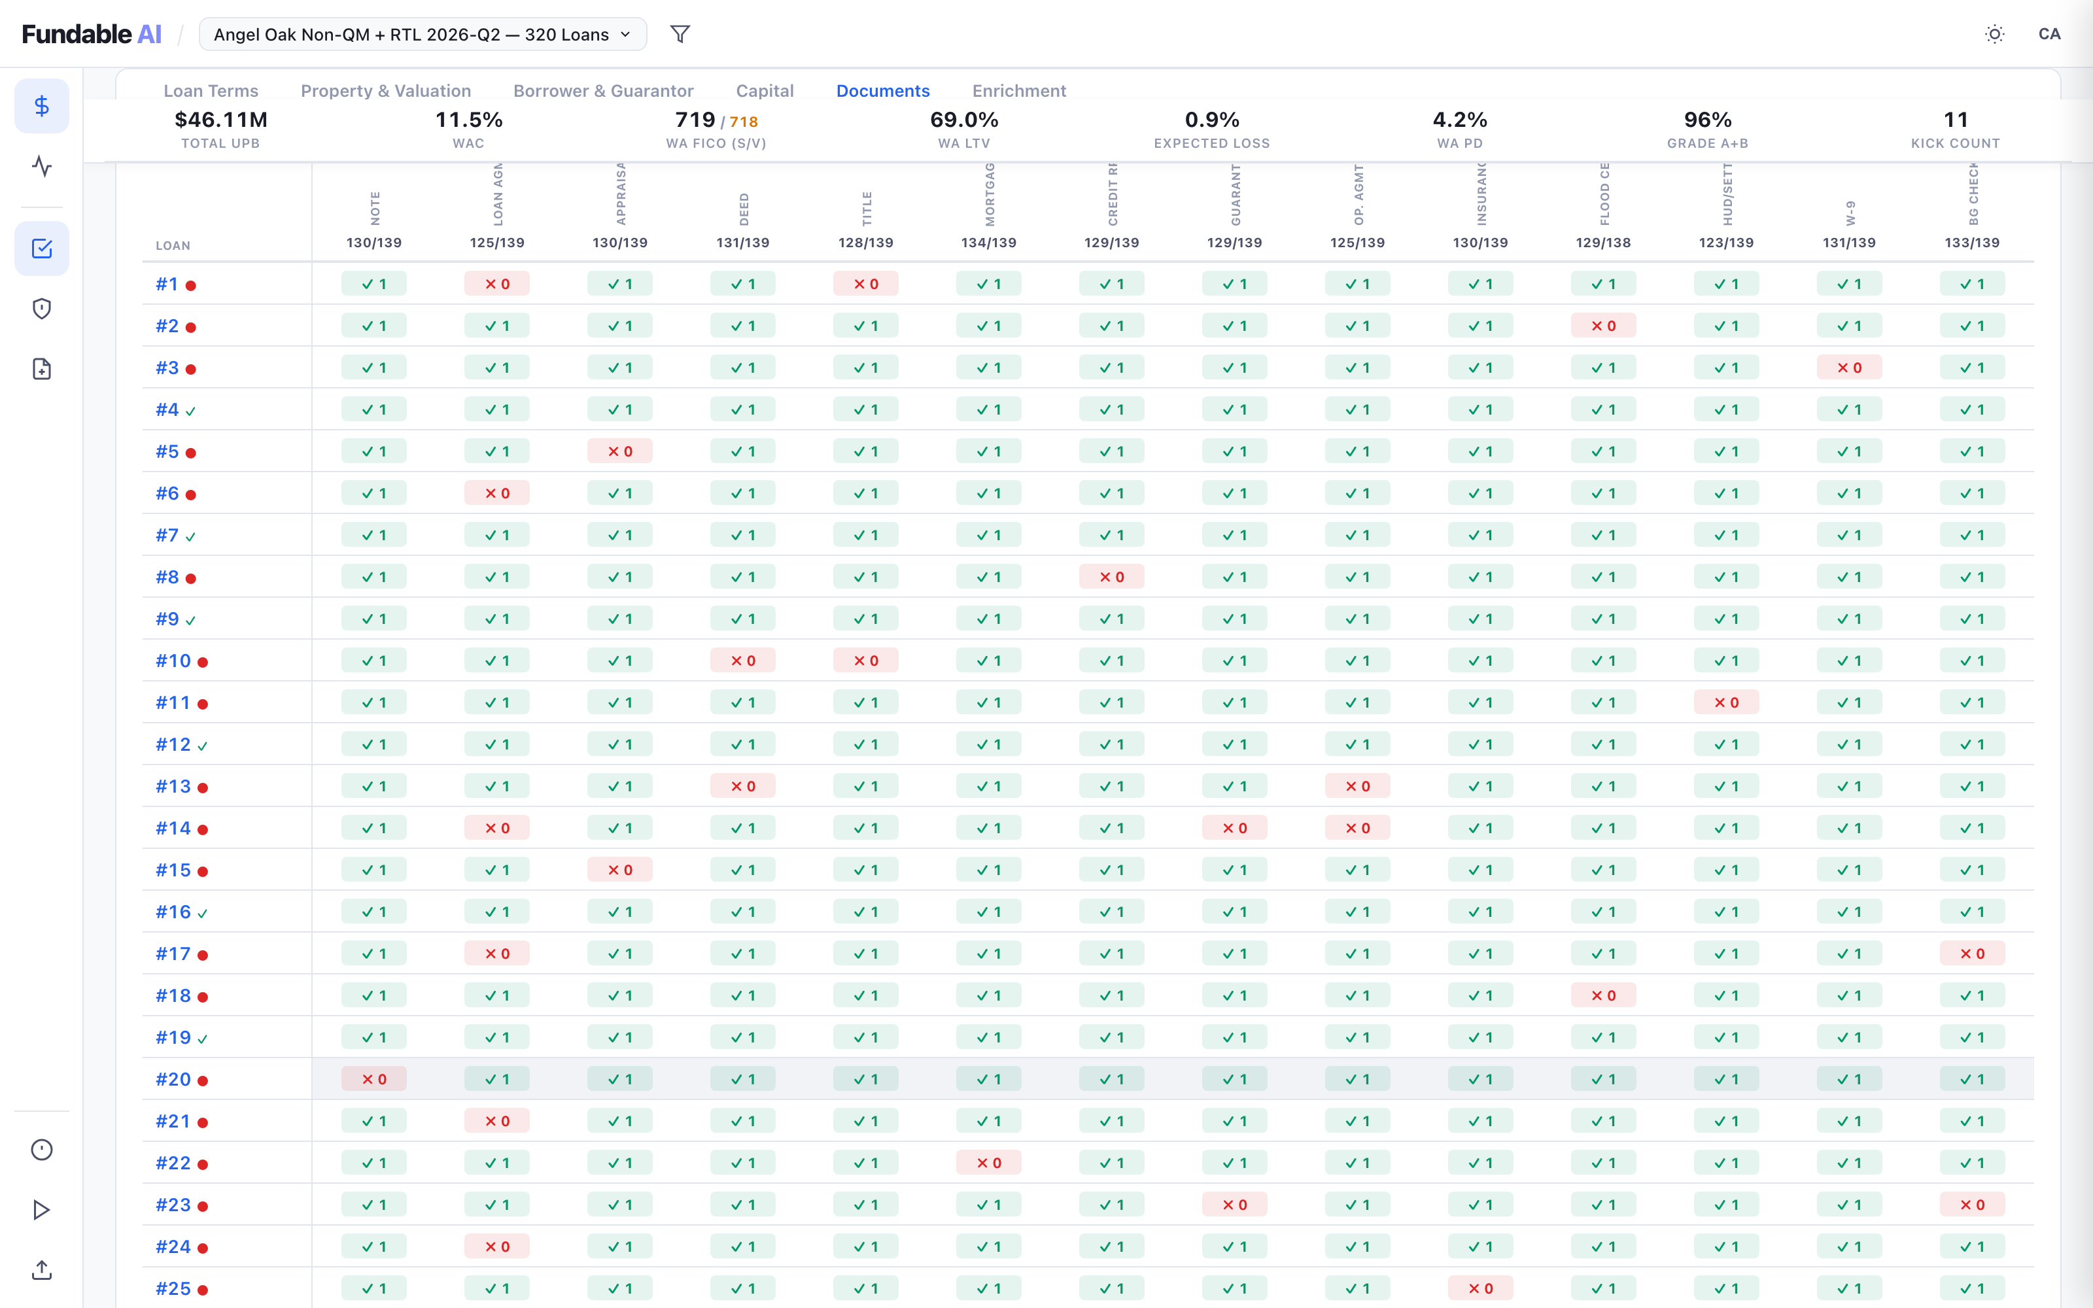Click the alert circle icon in sidebar
2093x1308 pixels.
(x=41, y=1150)
